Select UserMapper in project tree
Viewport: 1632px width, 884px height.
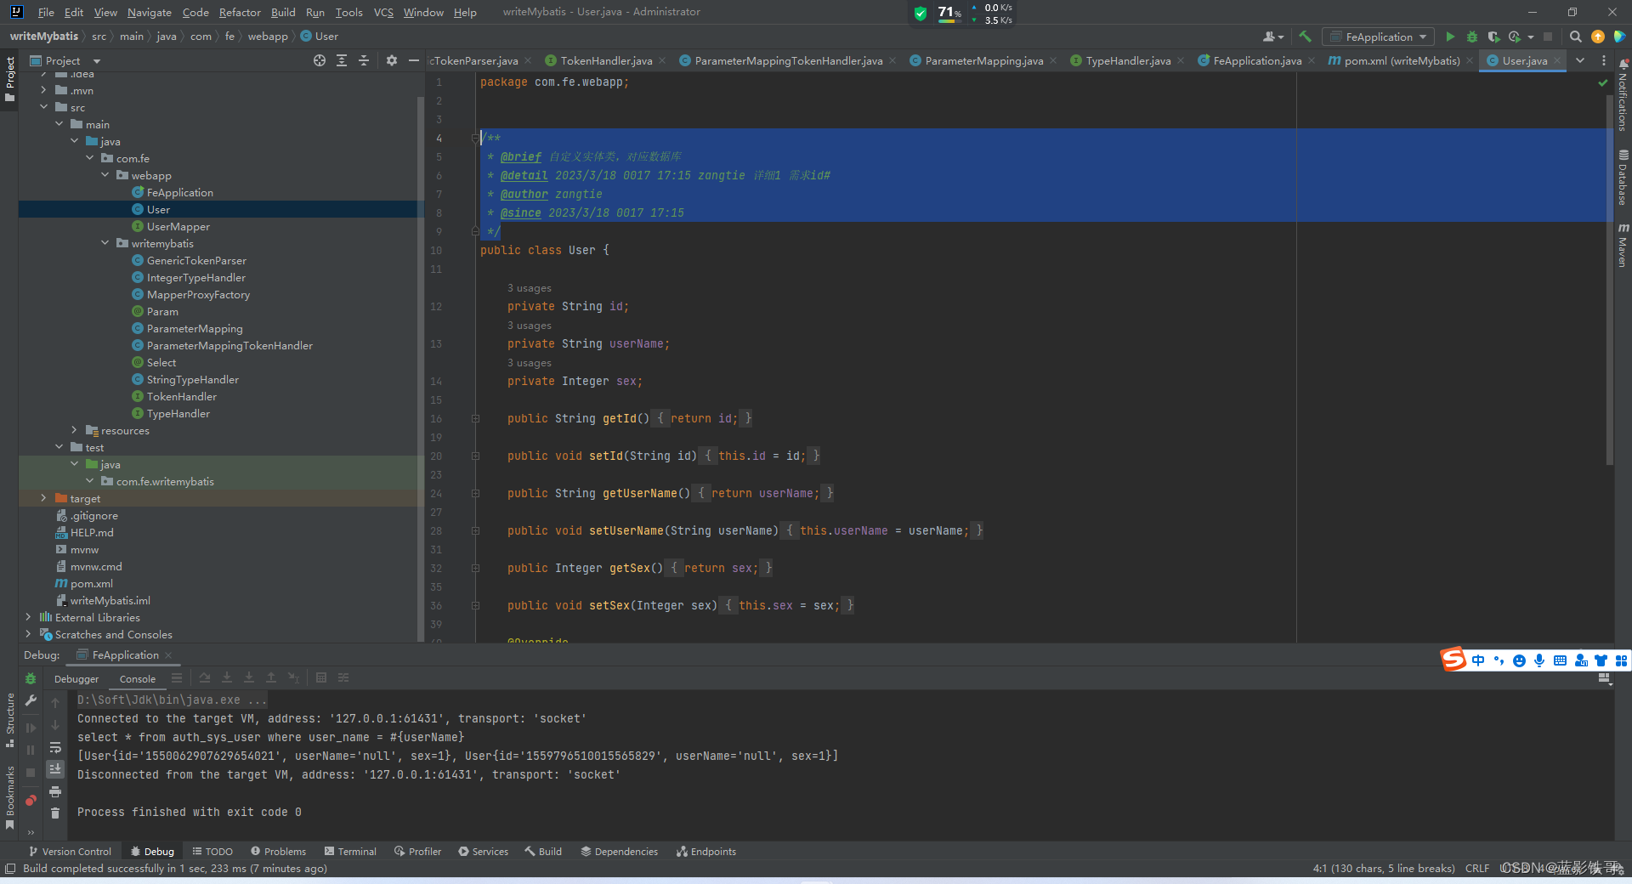178,226
